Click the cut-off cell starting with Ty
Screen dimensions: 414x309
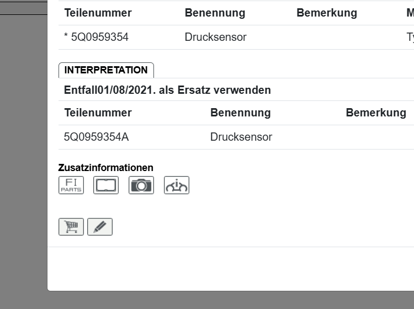point(410,38)
